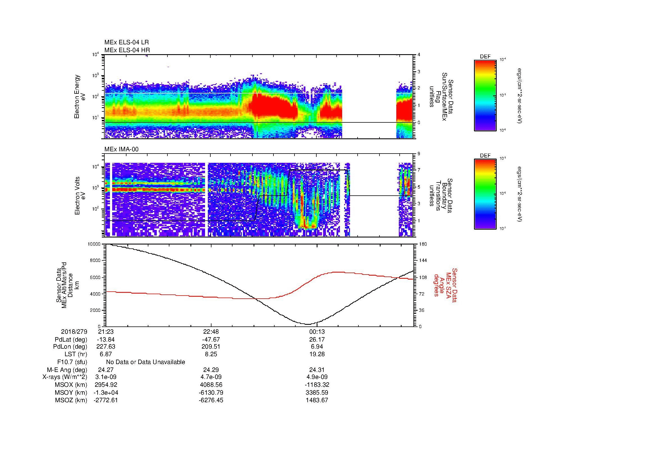Click the PdLon value '209.51'
The height and width of the screenshot is (464, 656).
point(211,347)
